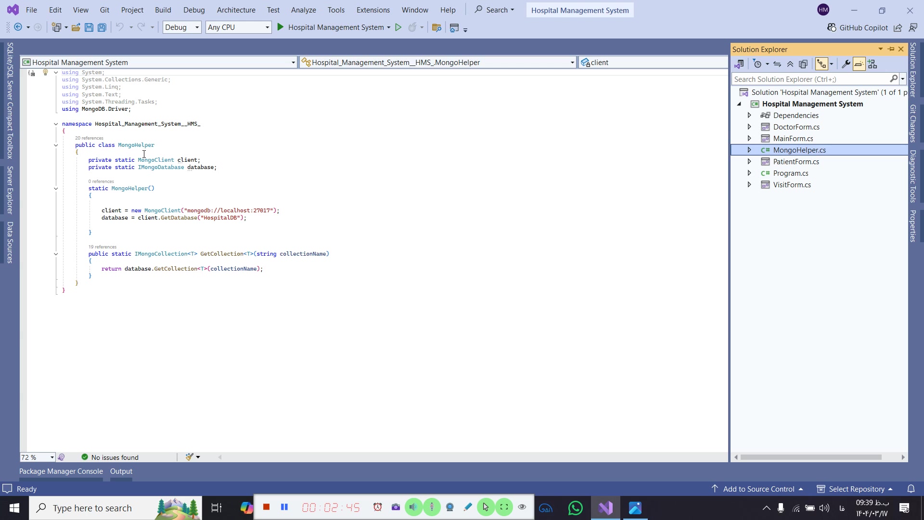Click Add to Source Control button
The width and height of the screenshot is (924, 520).
click(x=758, y=489)
